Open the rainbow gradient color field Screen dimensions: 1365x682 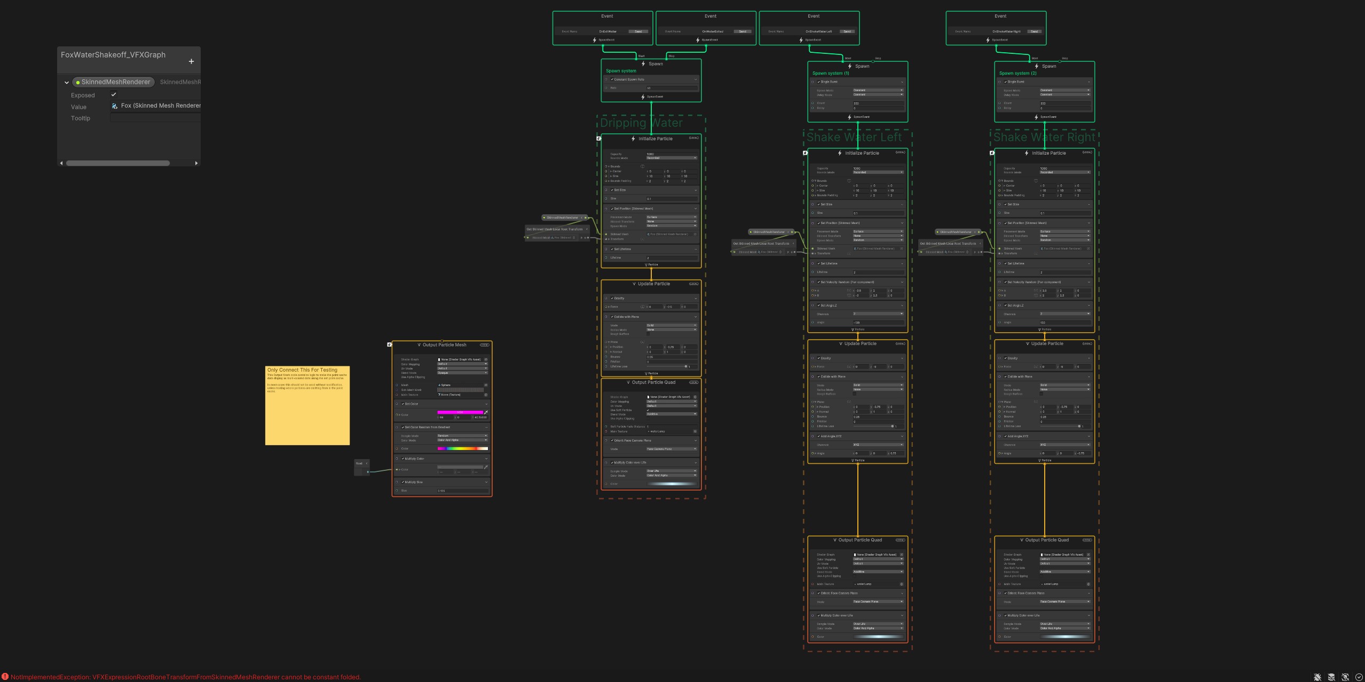tap(462, 448)
